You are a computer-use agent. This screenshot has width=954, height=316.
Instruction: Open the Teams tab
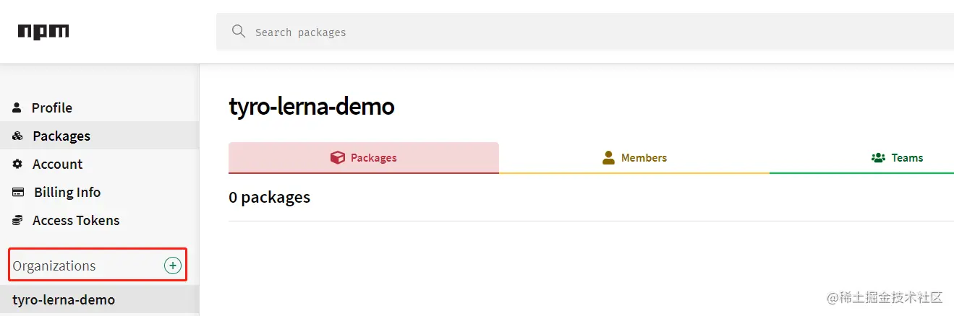point(861,157)
